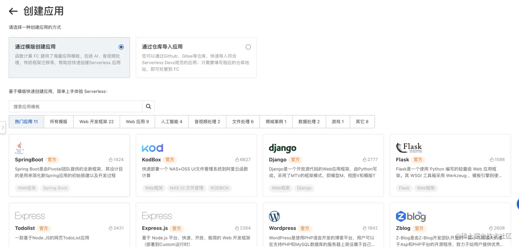Click the django logo
The height and width of the screenshot is (247, 519).
(282, 148)
